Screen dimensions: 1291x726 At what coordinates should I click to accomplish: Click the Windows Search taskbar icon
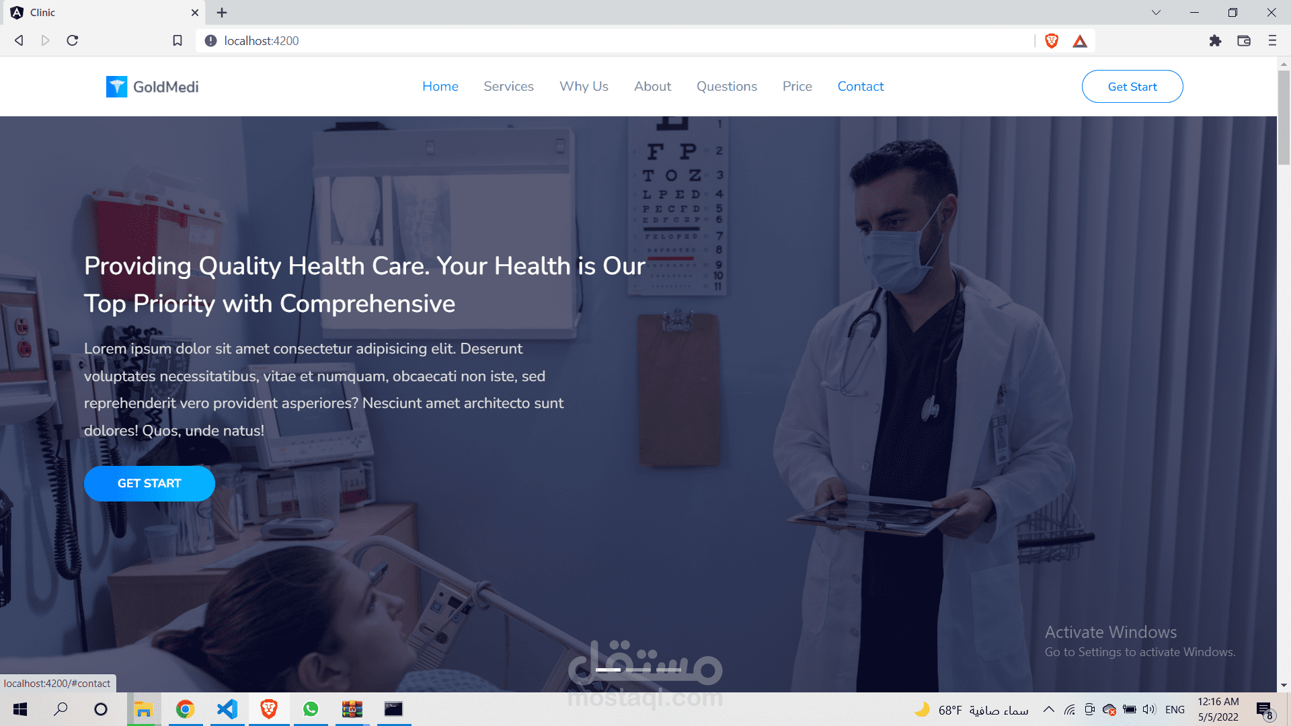click(61, 709)
